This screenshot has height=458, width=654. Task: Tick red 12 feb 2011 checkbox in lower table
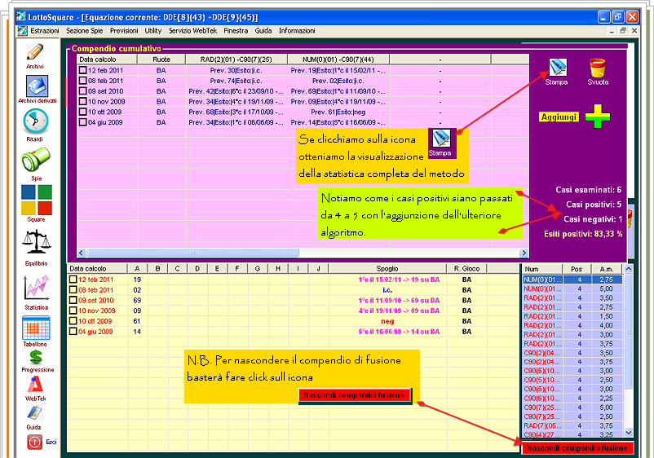click(x=73, y=280)
